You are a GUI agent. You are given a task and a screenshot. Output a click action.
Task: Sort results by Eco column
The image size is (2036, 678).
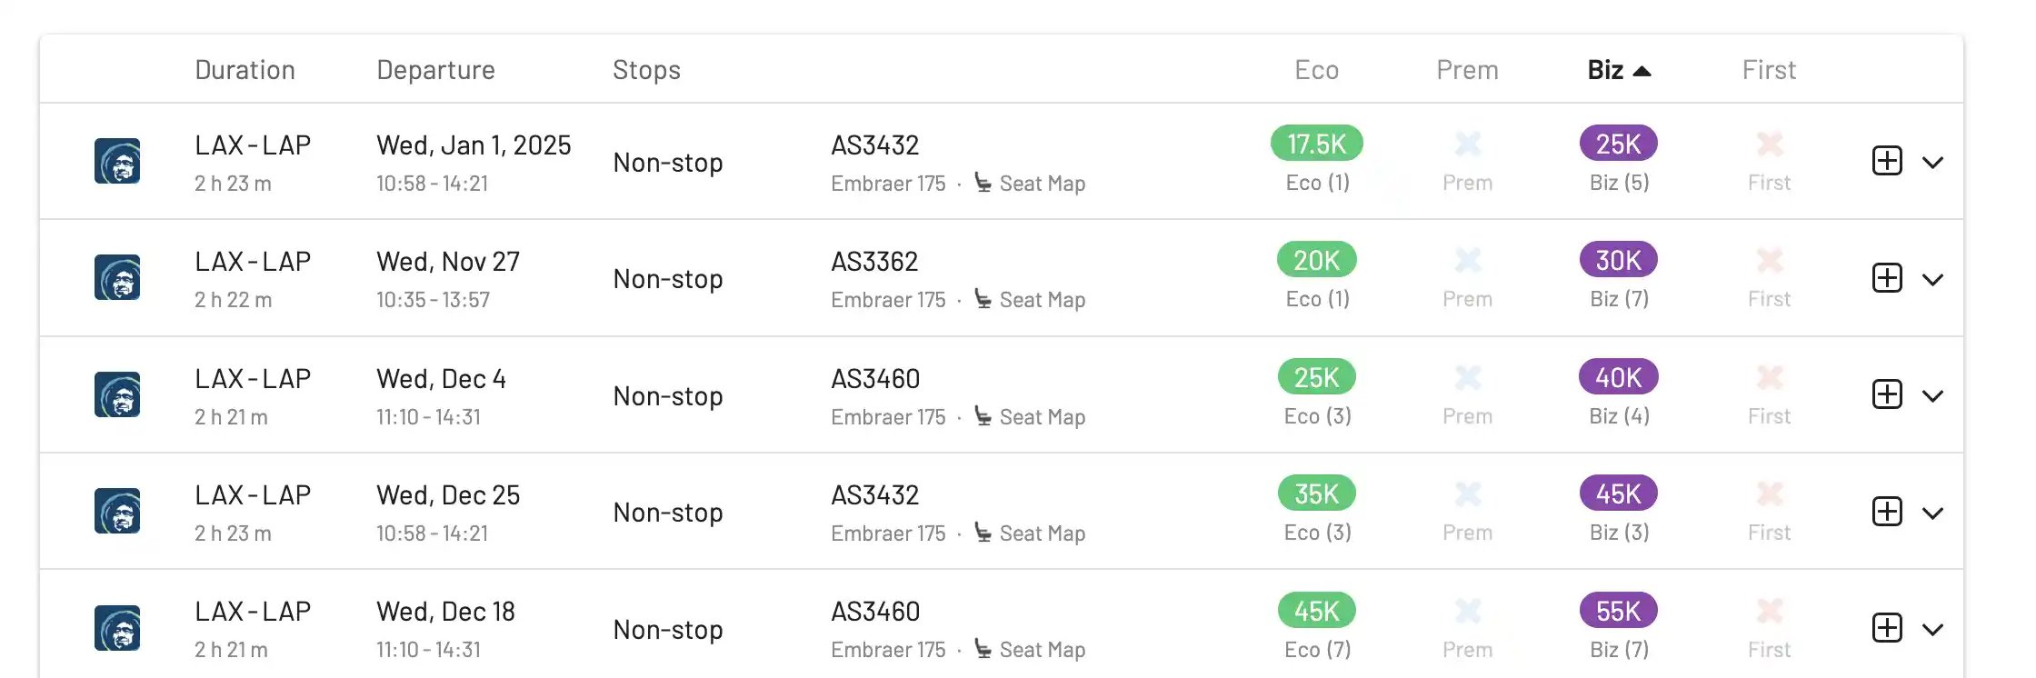(x=1316, y=70)
